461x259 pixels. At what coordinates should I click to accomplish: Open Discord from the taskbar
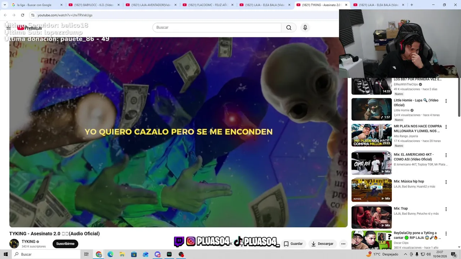(x=157, y=254)
